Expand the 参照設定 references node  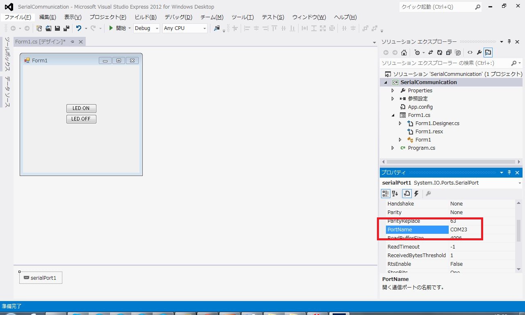(393, 98)
